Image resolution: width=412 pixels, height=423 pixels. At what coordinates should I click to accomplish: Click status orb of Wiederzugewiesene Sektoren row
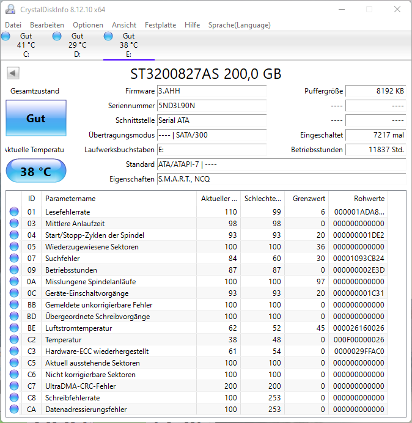[x=14, y=246]
